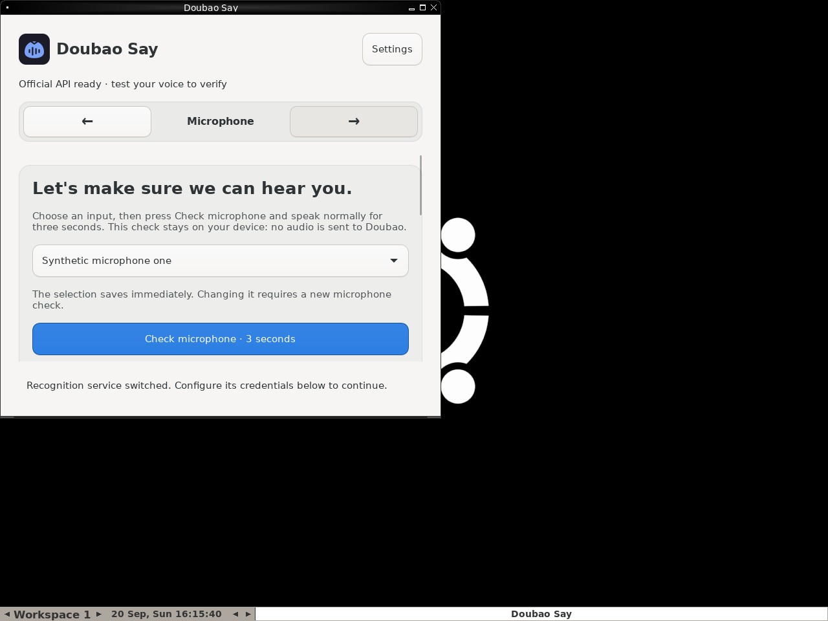The height and width of the screenshot is (621, 828).
Task: Click the Workspace 1 label in the panel
Action: click(52, 615)
